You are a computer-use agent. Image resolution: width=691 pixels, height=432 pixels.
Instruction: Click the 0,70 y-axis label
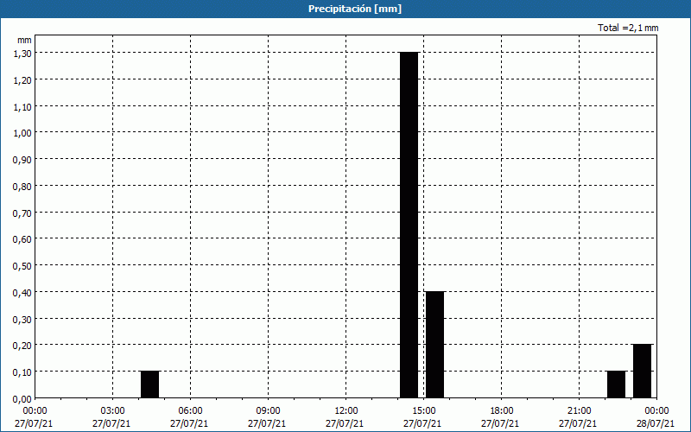22,213
